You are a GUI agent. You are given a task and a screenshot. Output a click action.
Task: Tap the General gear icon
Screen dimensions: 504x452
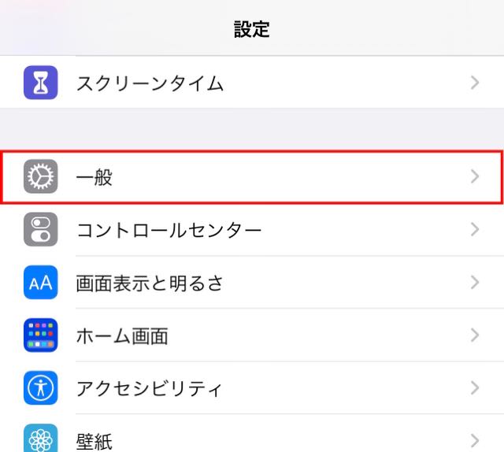pos(41,176)
